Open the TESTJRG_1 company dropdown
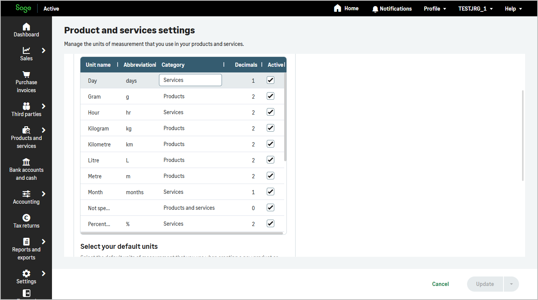The image size is (538, 300). [475, 9]
